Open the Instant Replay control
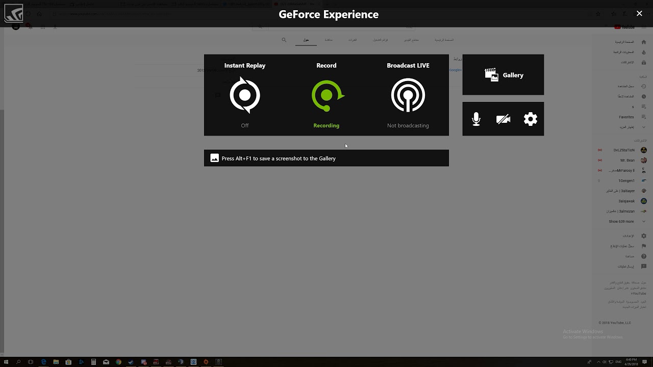This screenshot has height=367, width=653. click(x=245, y=95)
